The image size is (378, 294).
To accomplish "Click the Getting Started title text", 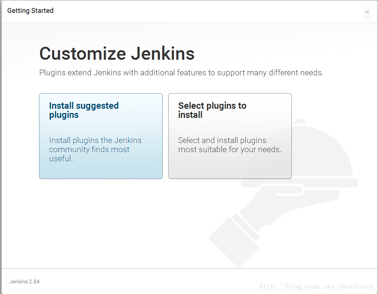I will tap(30, 11).
